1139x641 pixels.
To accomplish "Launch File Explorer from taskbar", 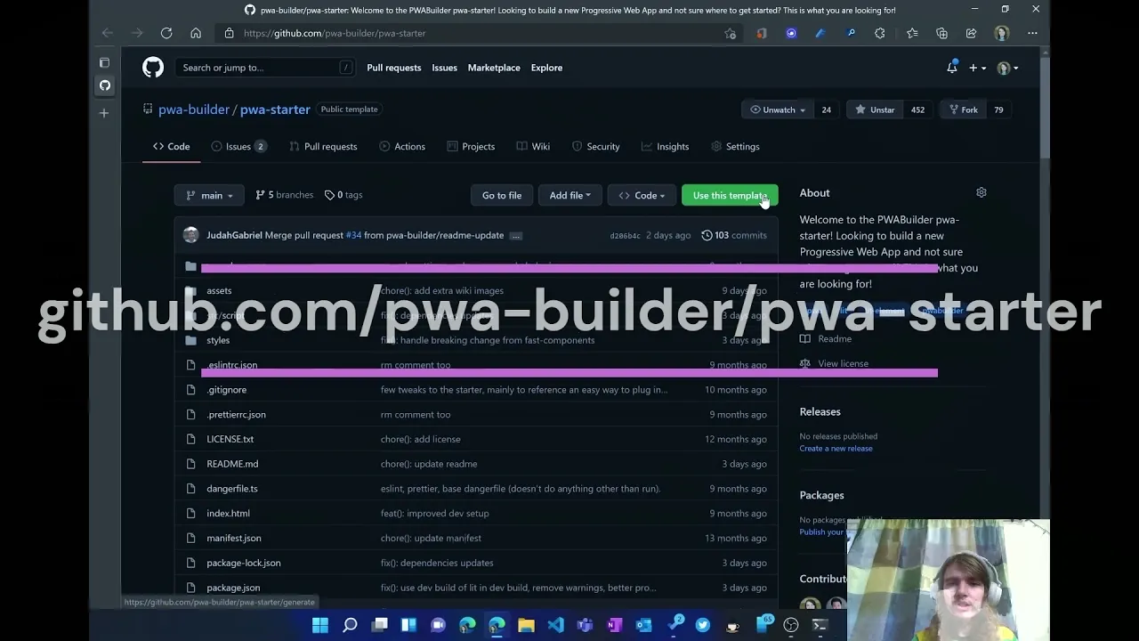I will [x=526, y=625].
